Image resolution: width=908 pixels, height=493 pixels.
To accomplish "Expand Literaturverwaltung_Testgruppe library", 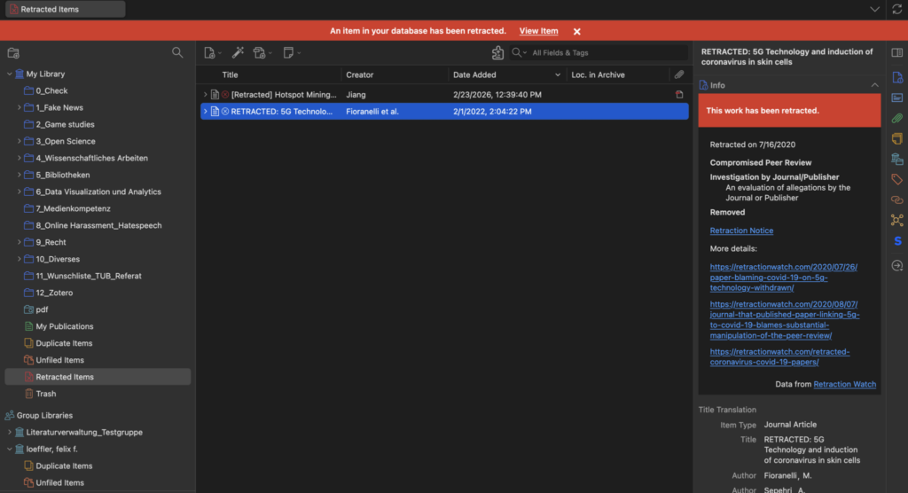I will [x=9, y=432].
